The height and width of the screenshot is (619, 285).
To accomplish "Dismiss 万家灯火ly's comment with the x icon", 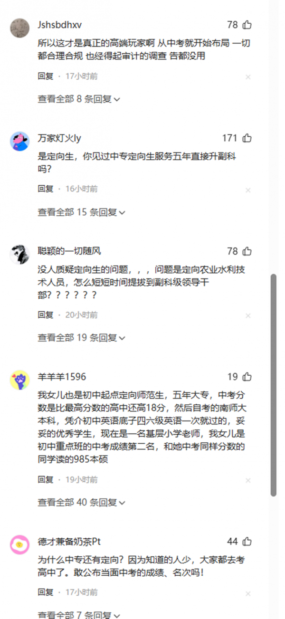I will [x=248, y=190].
